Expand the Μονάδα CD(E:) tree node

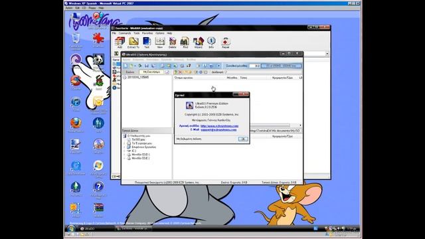coord(125,158)
